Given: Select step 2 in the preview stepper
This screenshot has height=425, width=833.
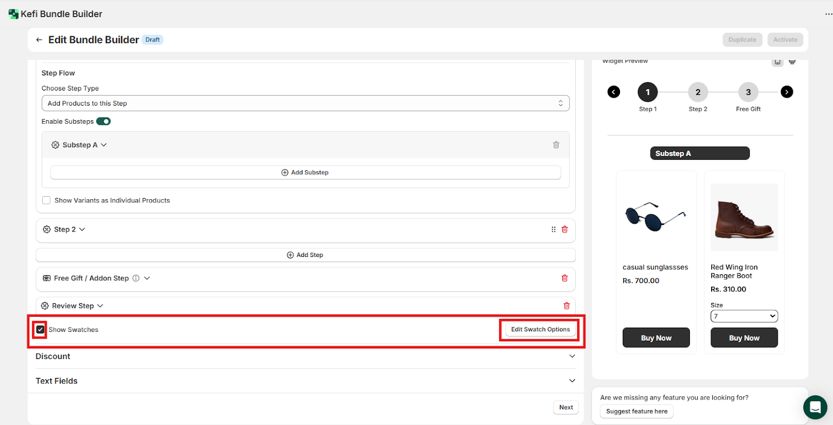Looking at the screenshot, I should pyautogui.click(x=698, y=92).
